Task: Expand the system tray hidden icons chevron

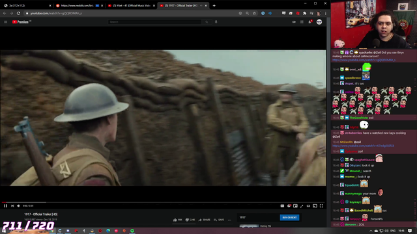Action: 371,231
